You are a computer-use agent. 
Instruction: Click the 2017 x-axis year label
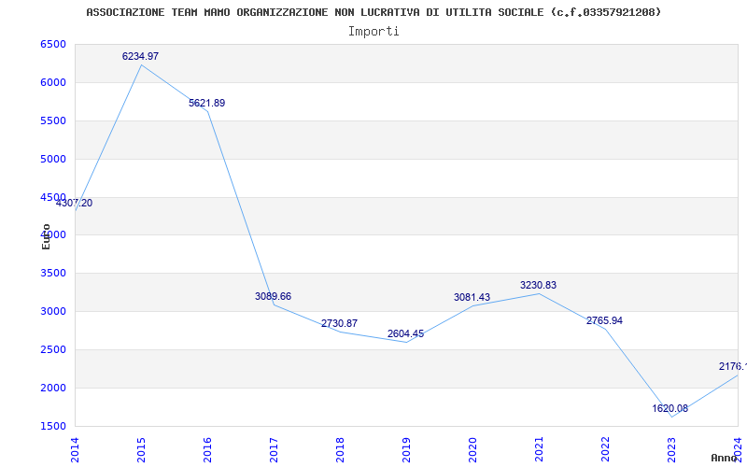coord(274,450)
